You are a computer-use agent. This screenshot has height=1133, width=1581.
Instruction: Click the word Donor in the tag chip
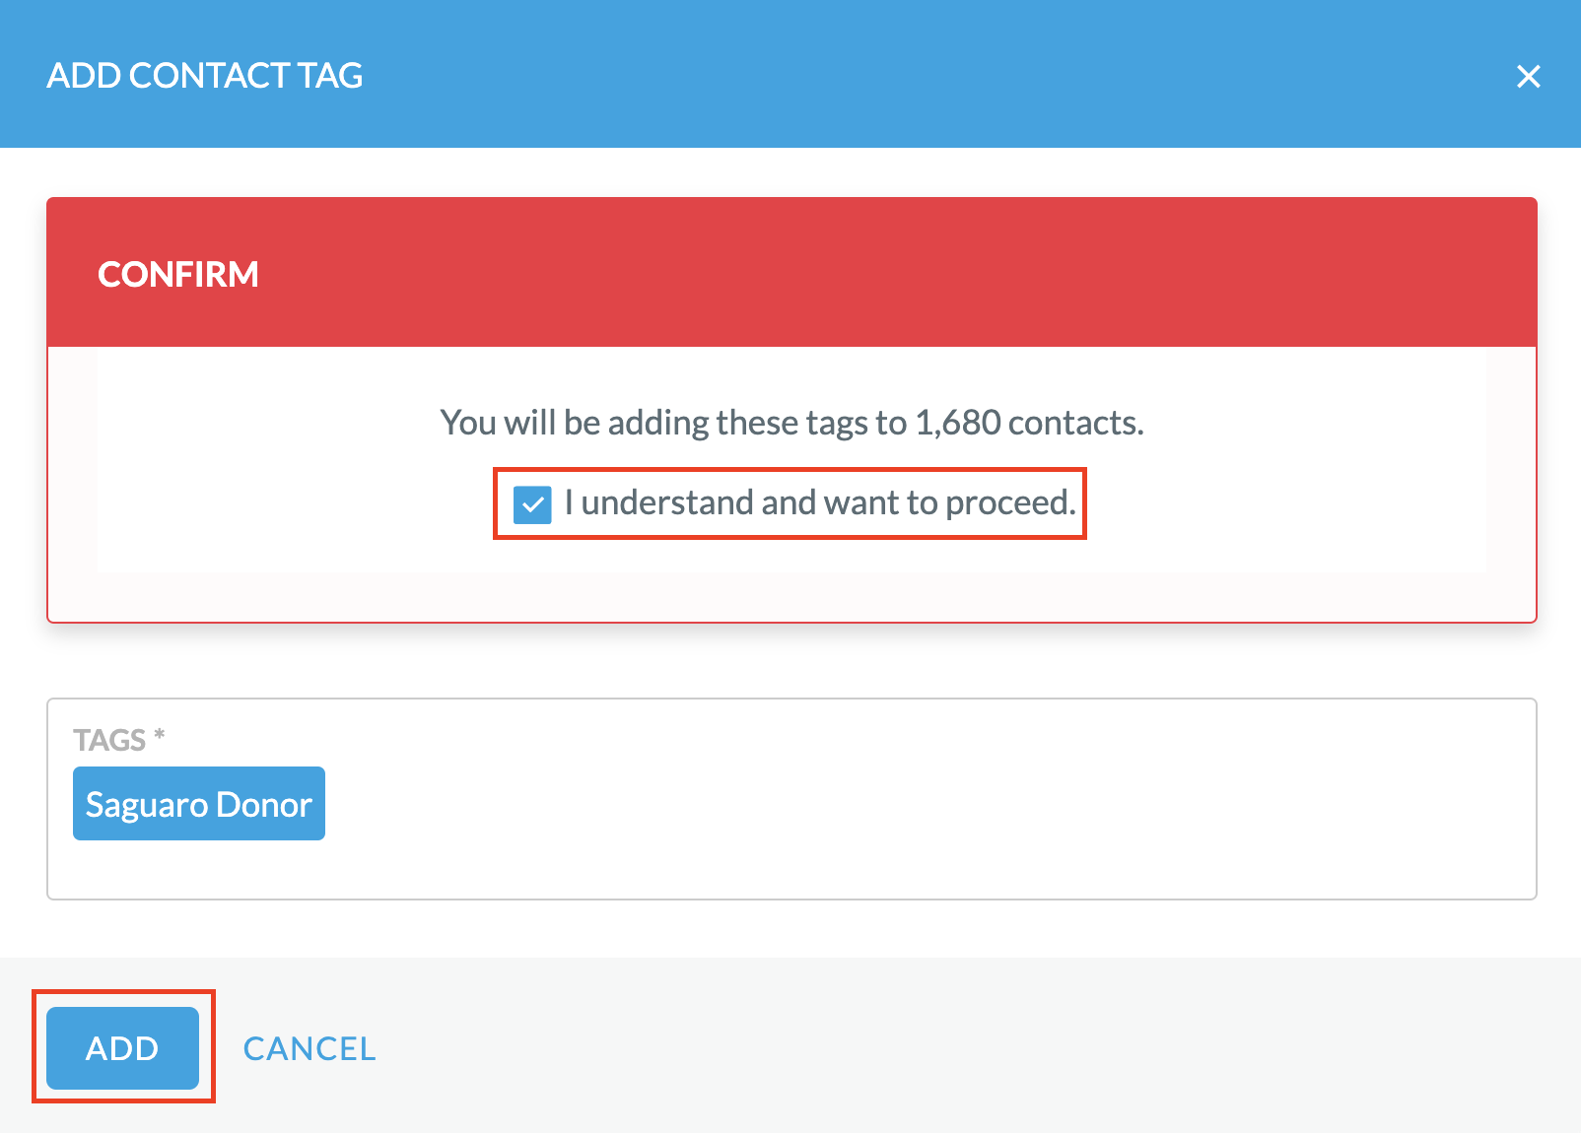[264, 805]
